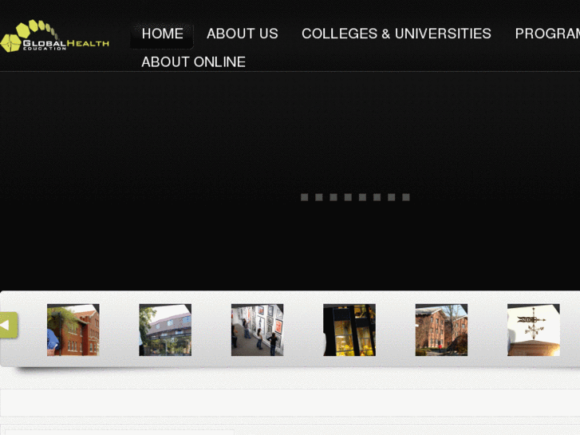Open red brick building with ivy thumbnail

[x=73, y=330]
